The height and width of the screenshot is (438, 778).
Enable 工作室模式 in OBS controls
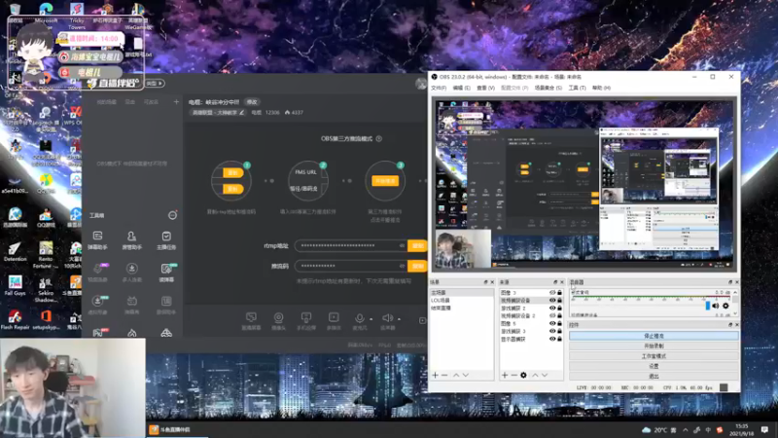(x=654, y=356)
